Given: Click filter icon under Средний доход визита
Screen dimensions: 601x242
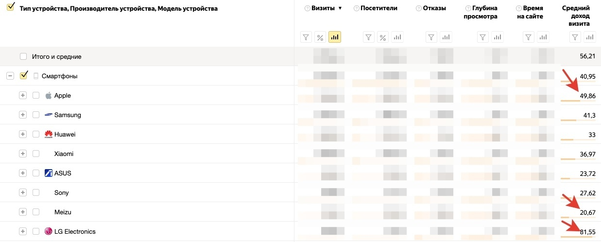Looking at the screenshot, I should tap(575, 37).
